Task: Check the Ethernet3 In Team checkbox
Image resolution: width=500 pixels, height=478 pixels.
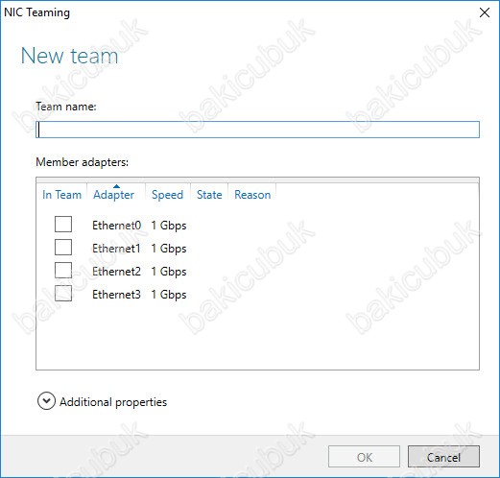Action: point(63,293)
